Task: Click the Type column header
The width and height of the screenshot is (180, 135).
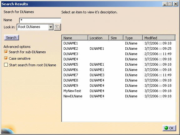Action: click(x=133, y=38)
